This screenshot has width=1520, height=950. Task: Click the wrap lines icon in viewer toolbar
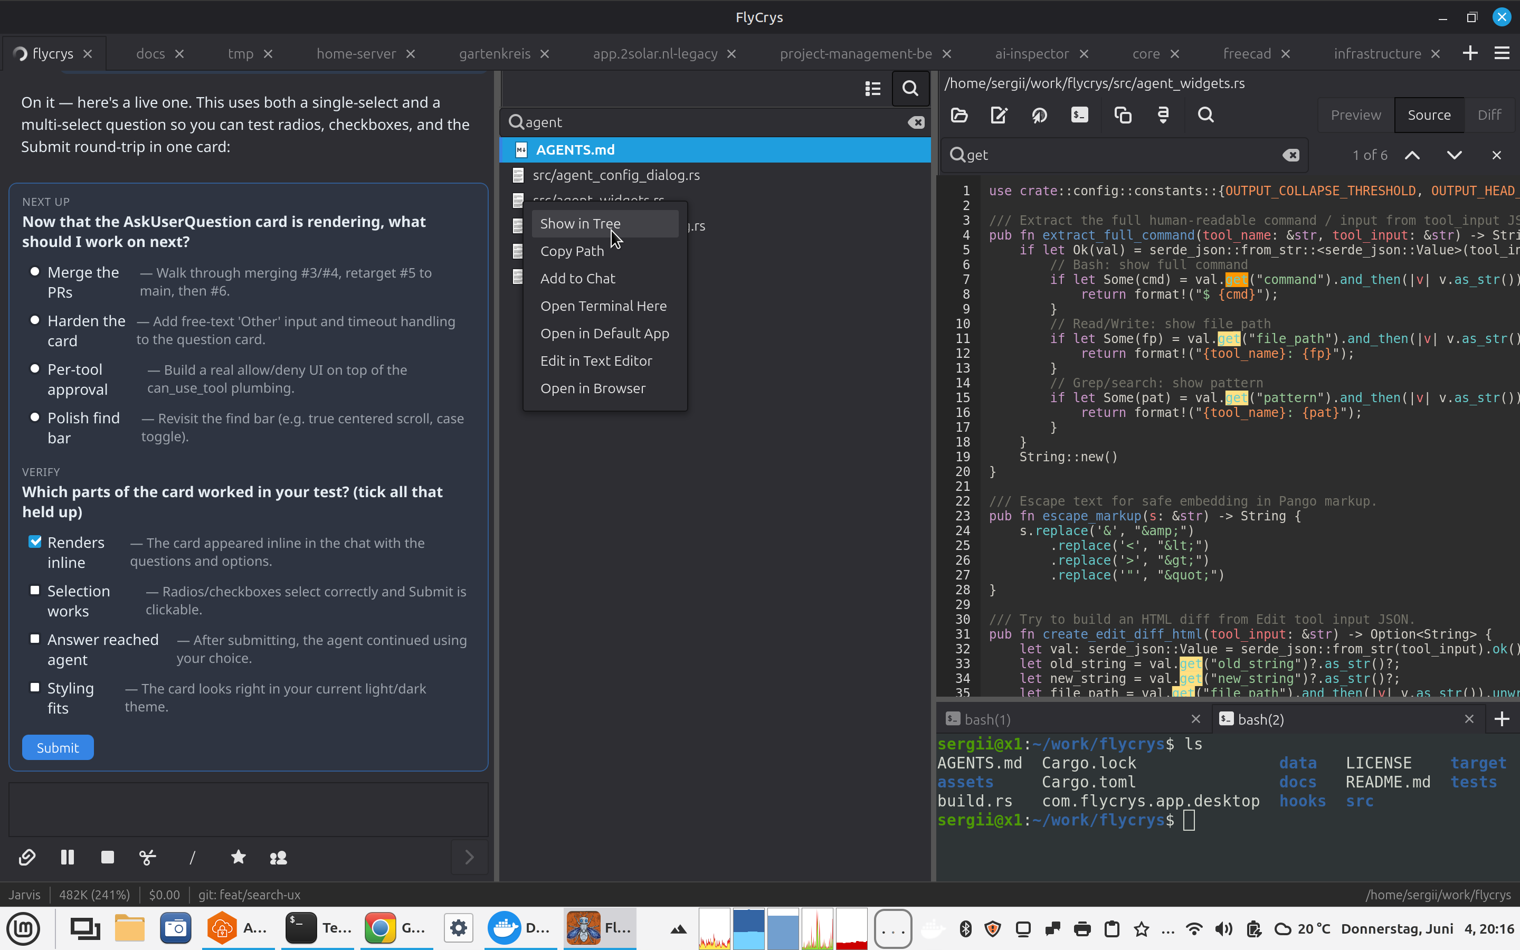[1163, 115]
